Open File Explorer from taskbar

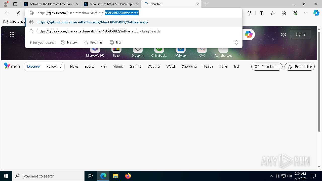click(115, 176)
